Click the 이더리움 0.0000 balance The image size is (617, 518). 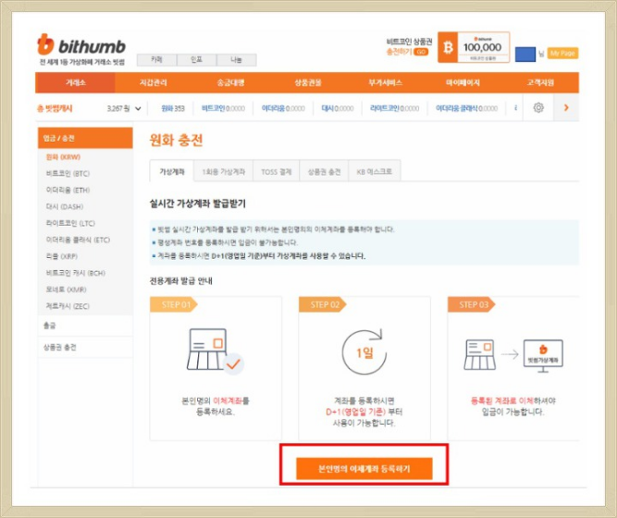[x=283, y=108]
